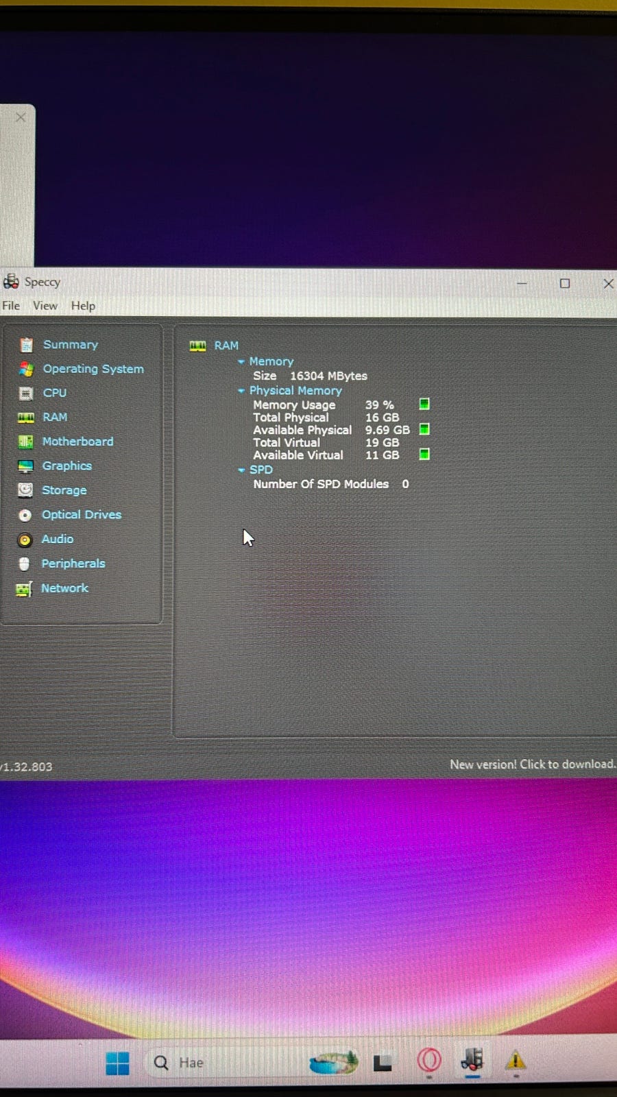Click the RAM stick icon in sidebar
The width and height of the screenshot is (617, 1097).
coord(26,418)
